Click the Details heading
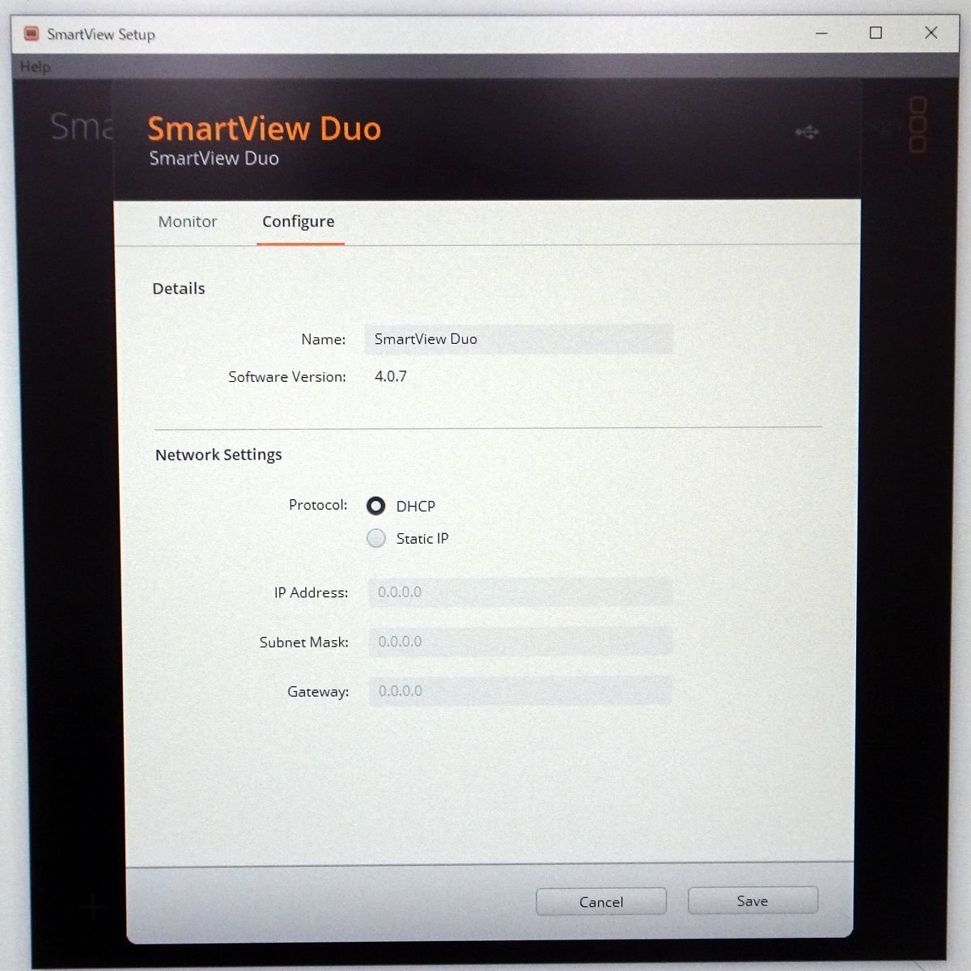 pos(179,289)
